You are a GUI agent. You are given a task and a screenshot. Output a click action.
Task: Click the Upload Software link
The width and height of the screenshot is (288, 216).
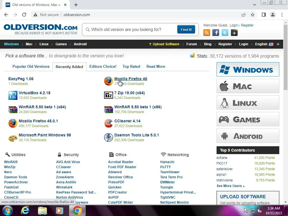(x=164, y=44)
